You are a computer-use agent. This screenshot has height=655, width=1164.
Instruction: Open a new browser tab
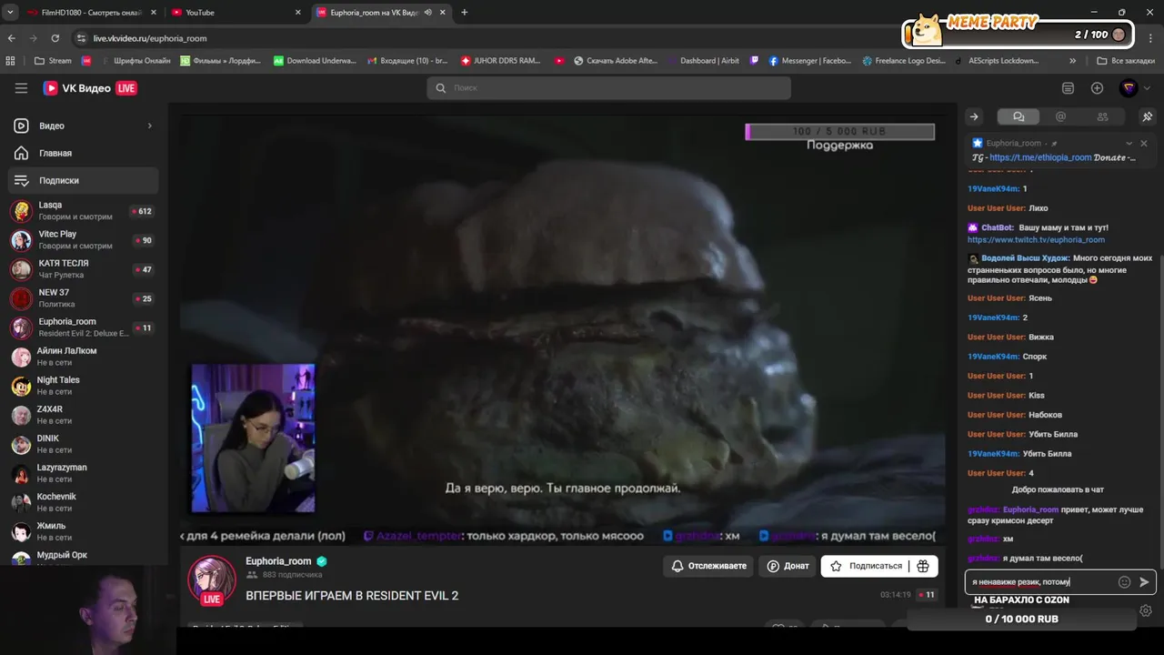point(465,12)
